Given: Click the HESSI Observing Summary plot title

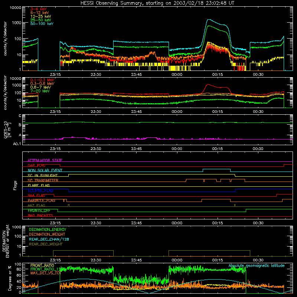Looking at the screenshot, I should (157, 3).
